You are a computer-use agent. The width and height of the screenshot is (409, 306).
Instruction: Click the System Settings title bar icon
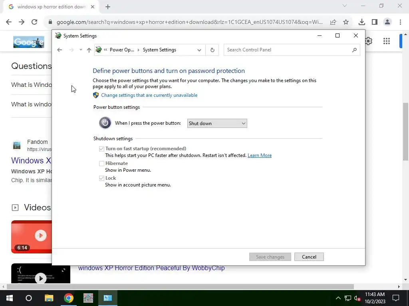(x=58, y=35)
